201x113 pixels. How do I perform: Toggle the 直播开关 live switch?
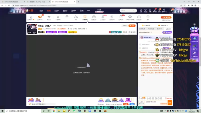pyautogui.click(x=40, y=17)
